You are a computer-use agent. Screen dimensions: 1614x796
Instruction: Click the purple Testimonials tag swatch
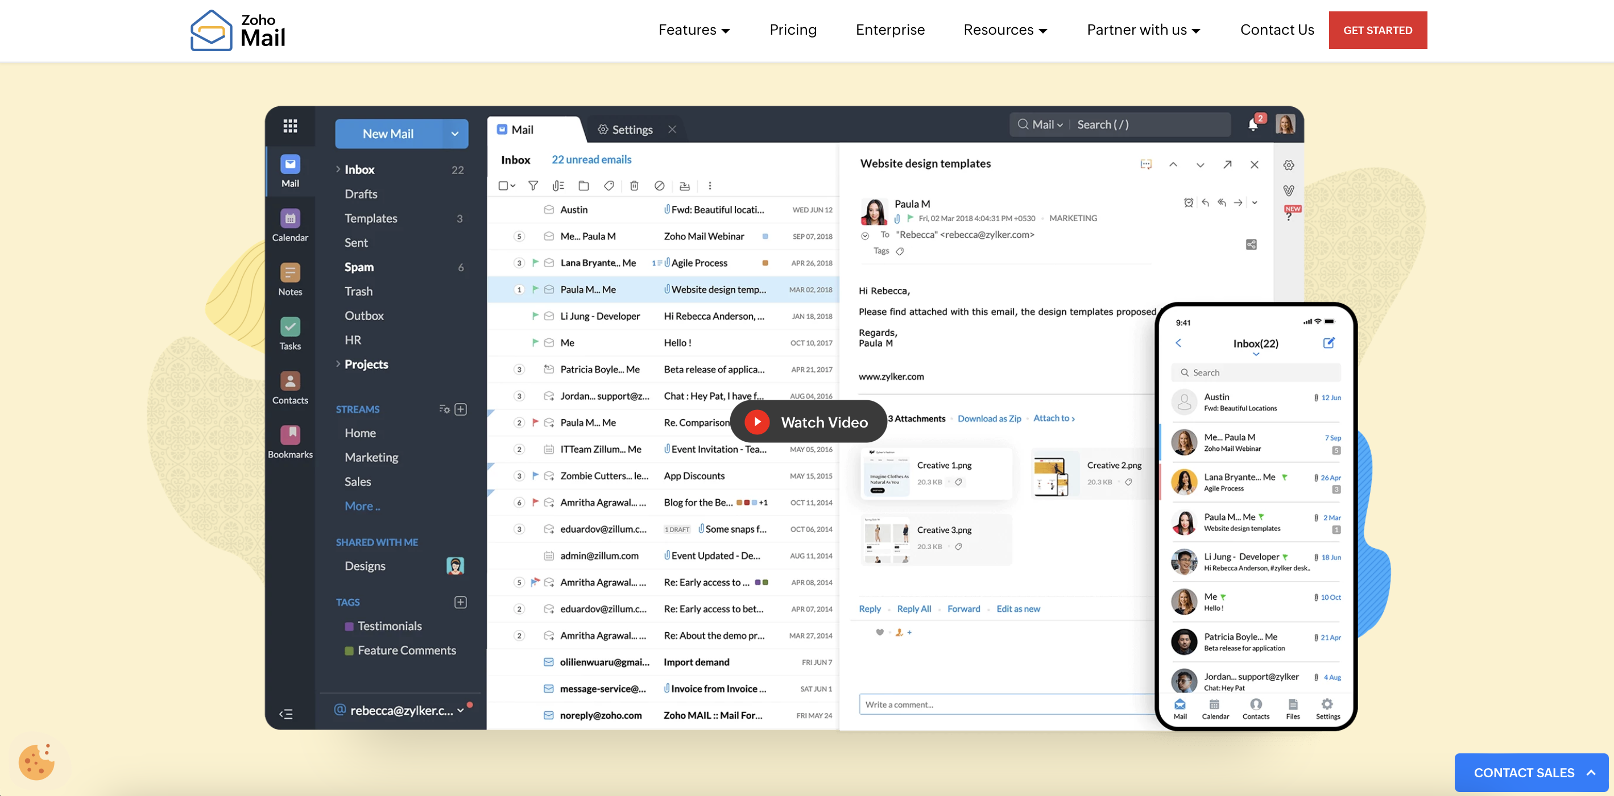pyautogui.click(x=349, y=626)
